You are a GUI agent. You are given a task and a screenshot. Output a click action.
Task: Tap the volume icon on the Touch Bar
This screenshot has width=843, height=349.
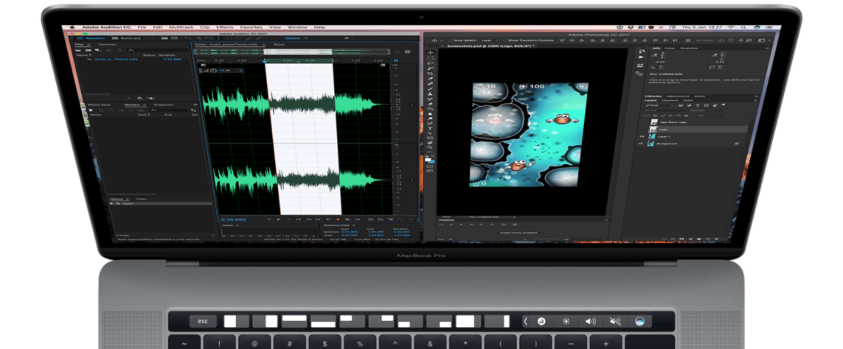(590, 321)
